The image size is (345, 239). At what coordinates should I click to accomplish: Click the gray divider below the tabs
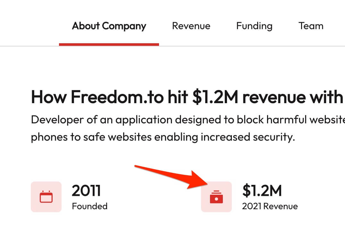[x=252, y=46]
